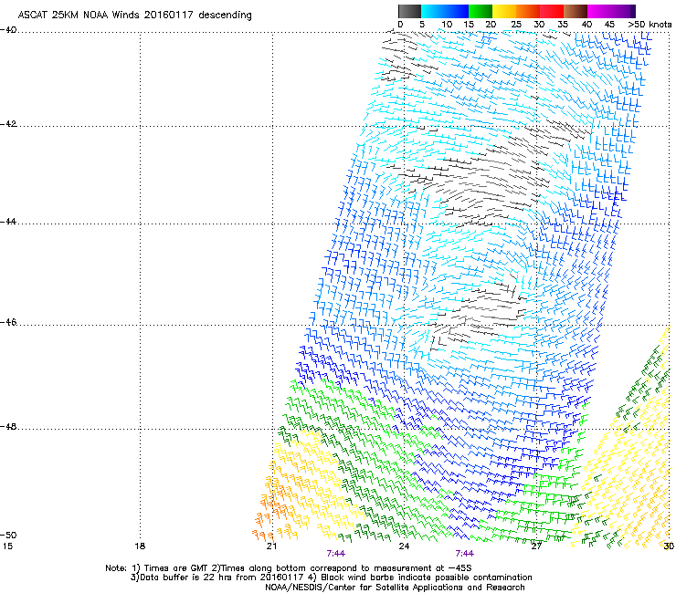The width and height of the screenshot is (676, 593).
Task: Click the yellow 20-25 knots legend segment
Action: pos(504,11)
